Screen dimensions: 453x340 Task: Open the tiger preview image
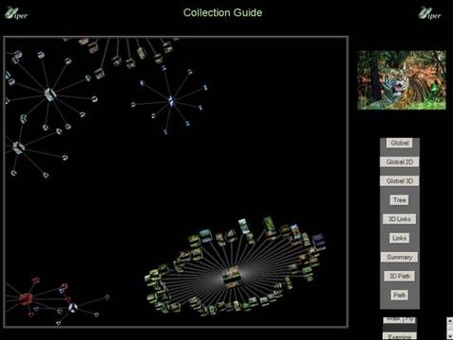[402, 80]
